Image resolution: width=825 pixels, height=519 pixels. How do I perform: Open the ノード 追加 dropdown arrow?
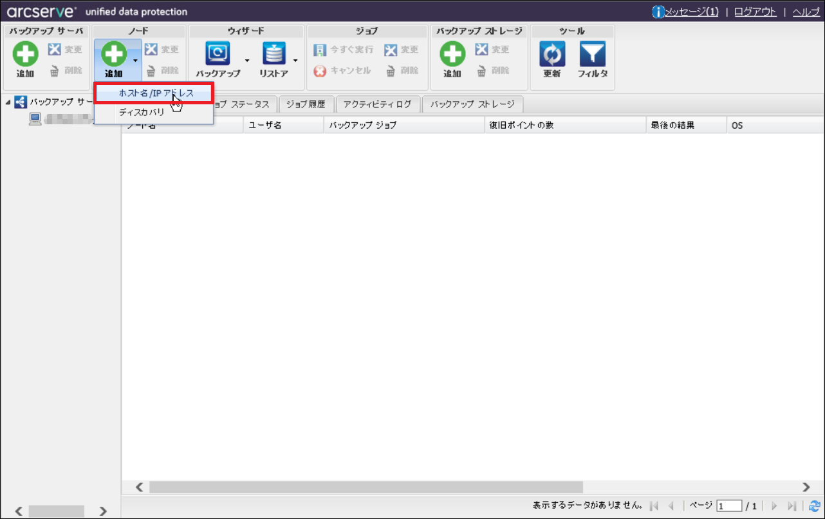pyautogui.click(x=135, y=61)
